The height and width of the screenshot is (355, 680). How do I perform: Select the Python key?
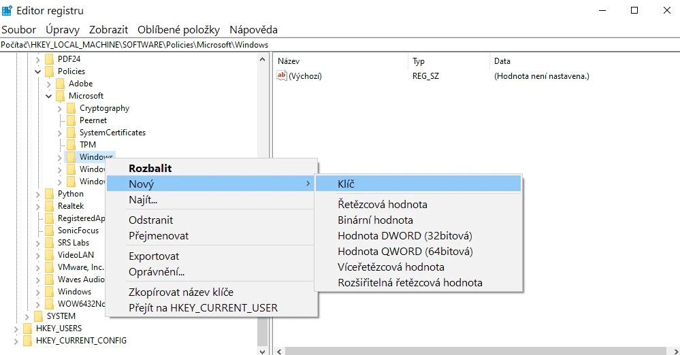(70, 194)
